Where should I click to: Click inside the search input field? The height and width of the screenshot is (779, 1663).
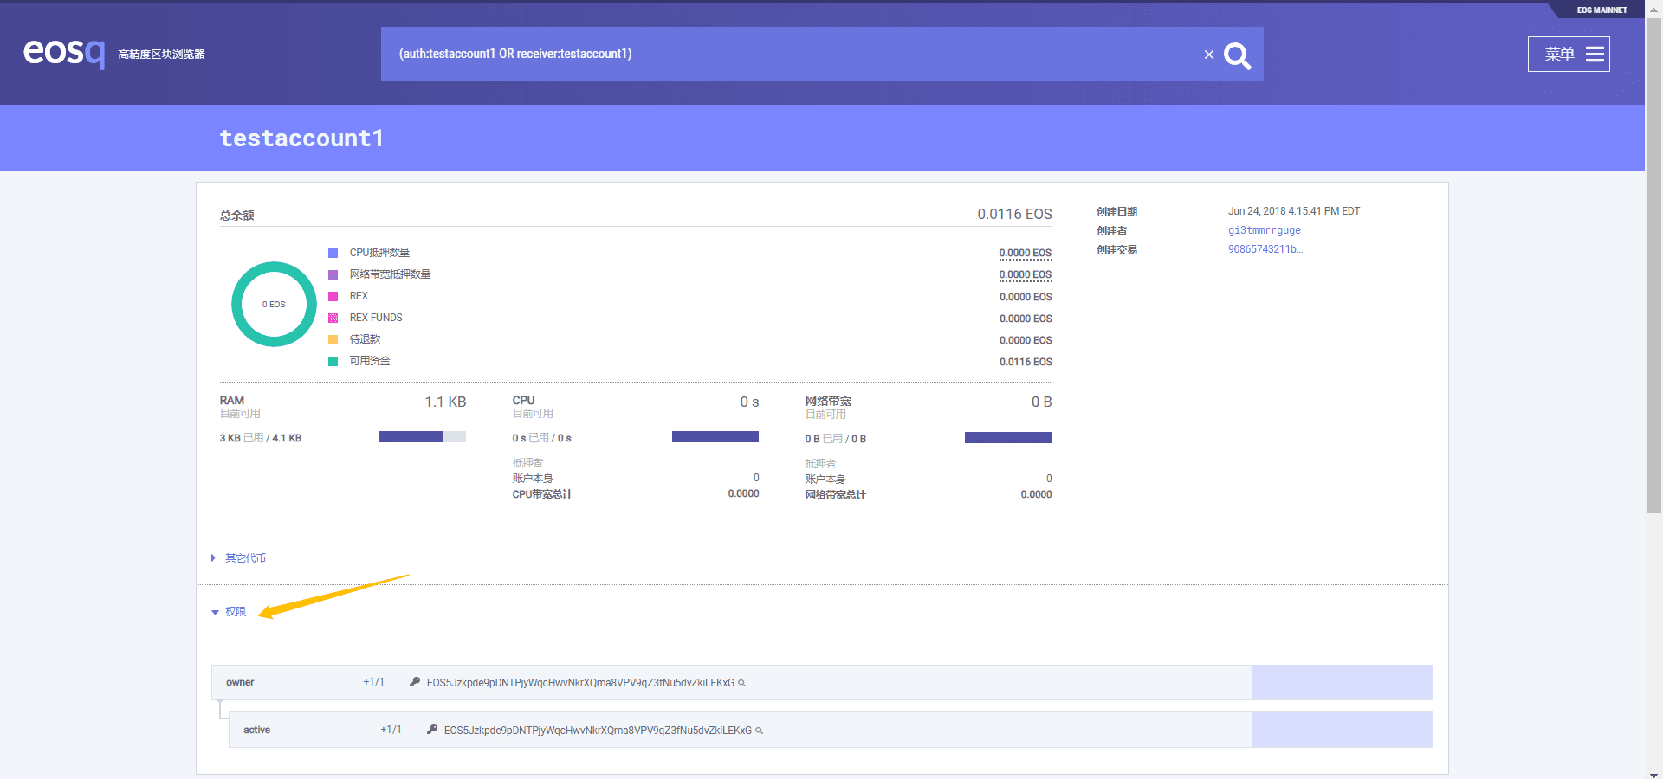(x=780, y=54)
